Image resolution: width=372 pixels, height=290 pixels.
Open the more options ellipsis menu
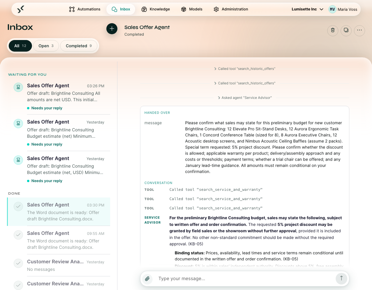click(360, 30)
